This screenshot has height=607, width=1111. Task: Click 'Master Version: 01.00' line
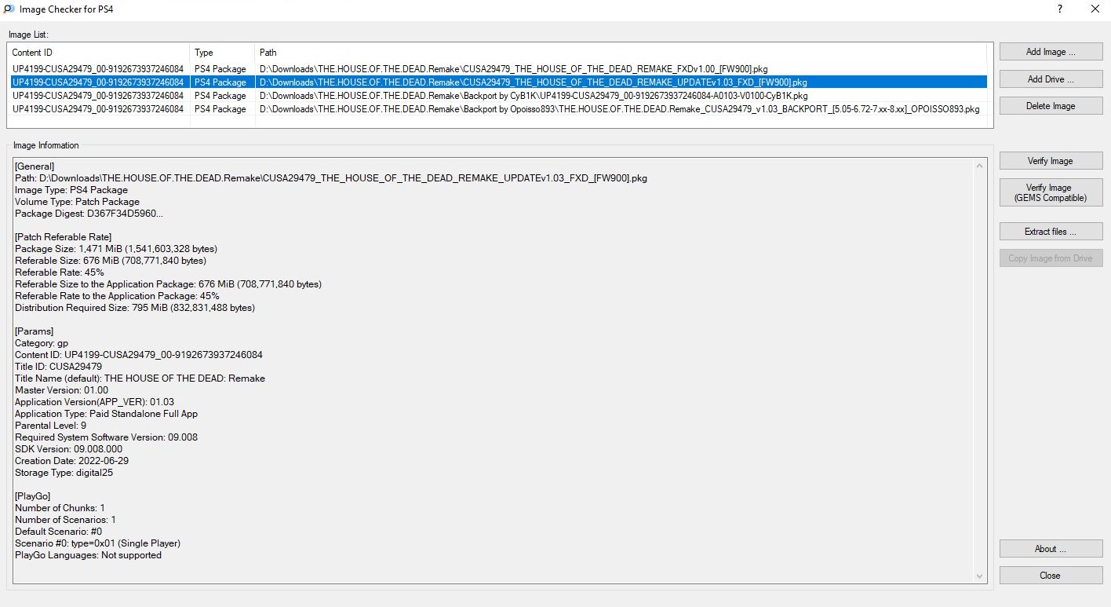[x=62, y=390]
